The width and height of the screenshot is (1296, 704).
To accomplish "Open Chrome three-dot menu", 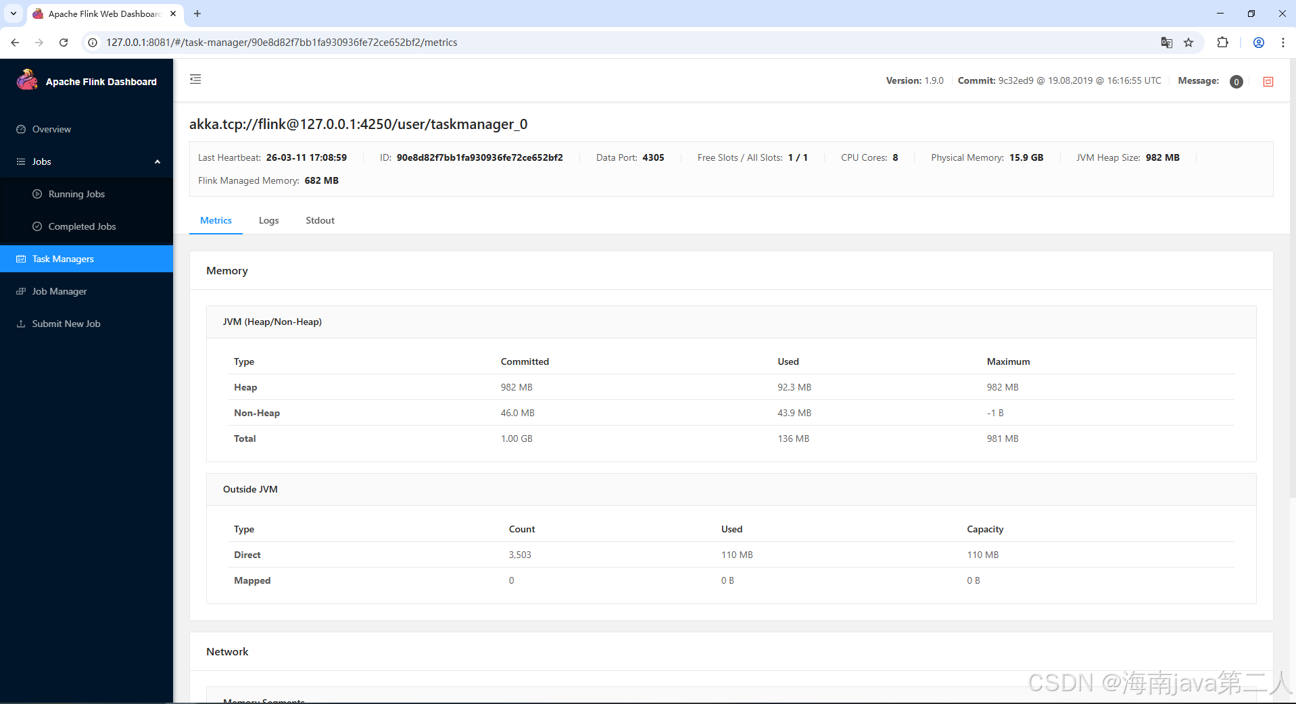I will [x=1282, y=43].
